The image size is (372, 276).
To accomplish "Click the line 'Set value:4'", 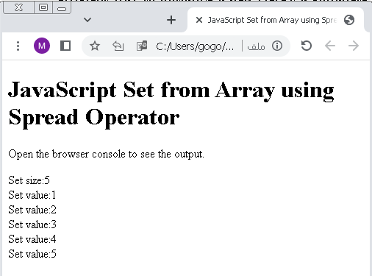I will tap(32, 239).
